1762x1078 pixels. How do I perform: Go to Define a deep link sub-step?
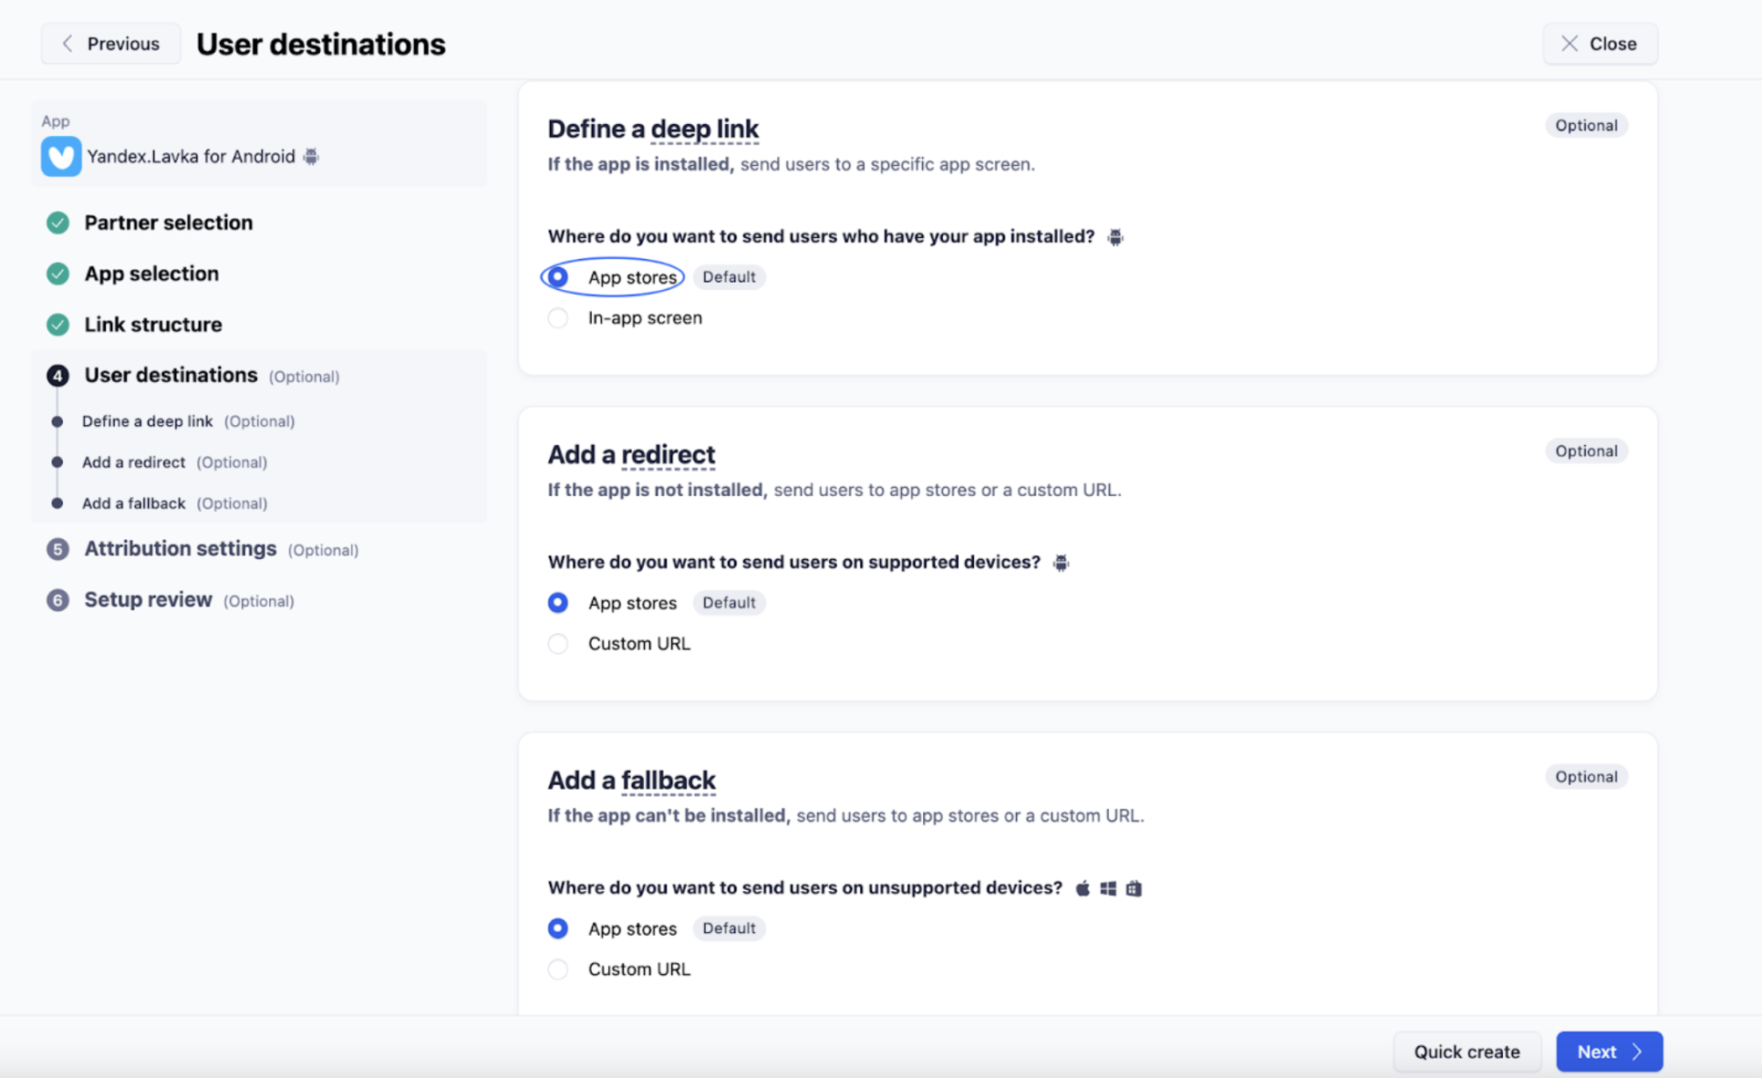click(148, 421)
